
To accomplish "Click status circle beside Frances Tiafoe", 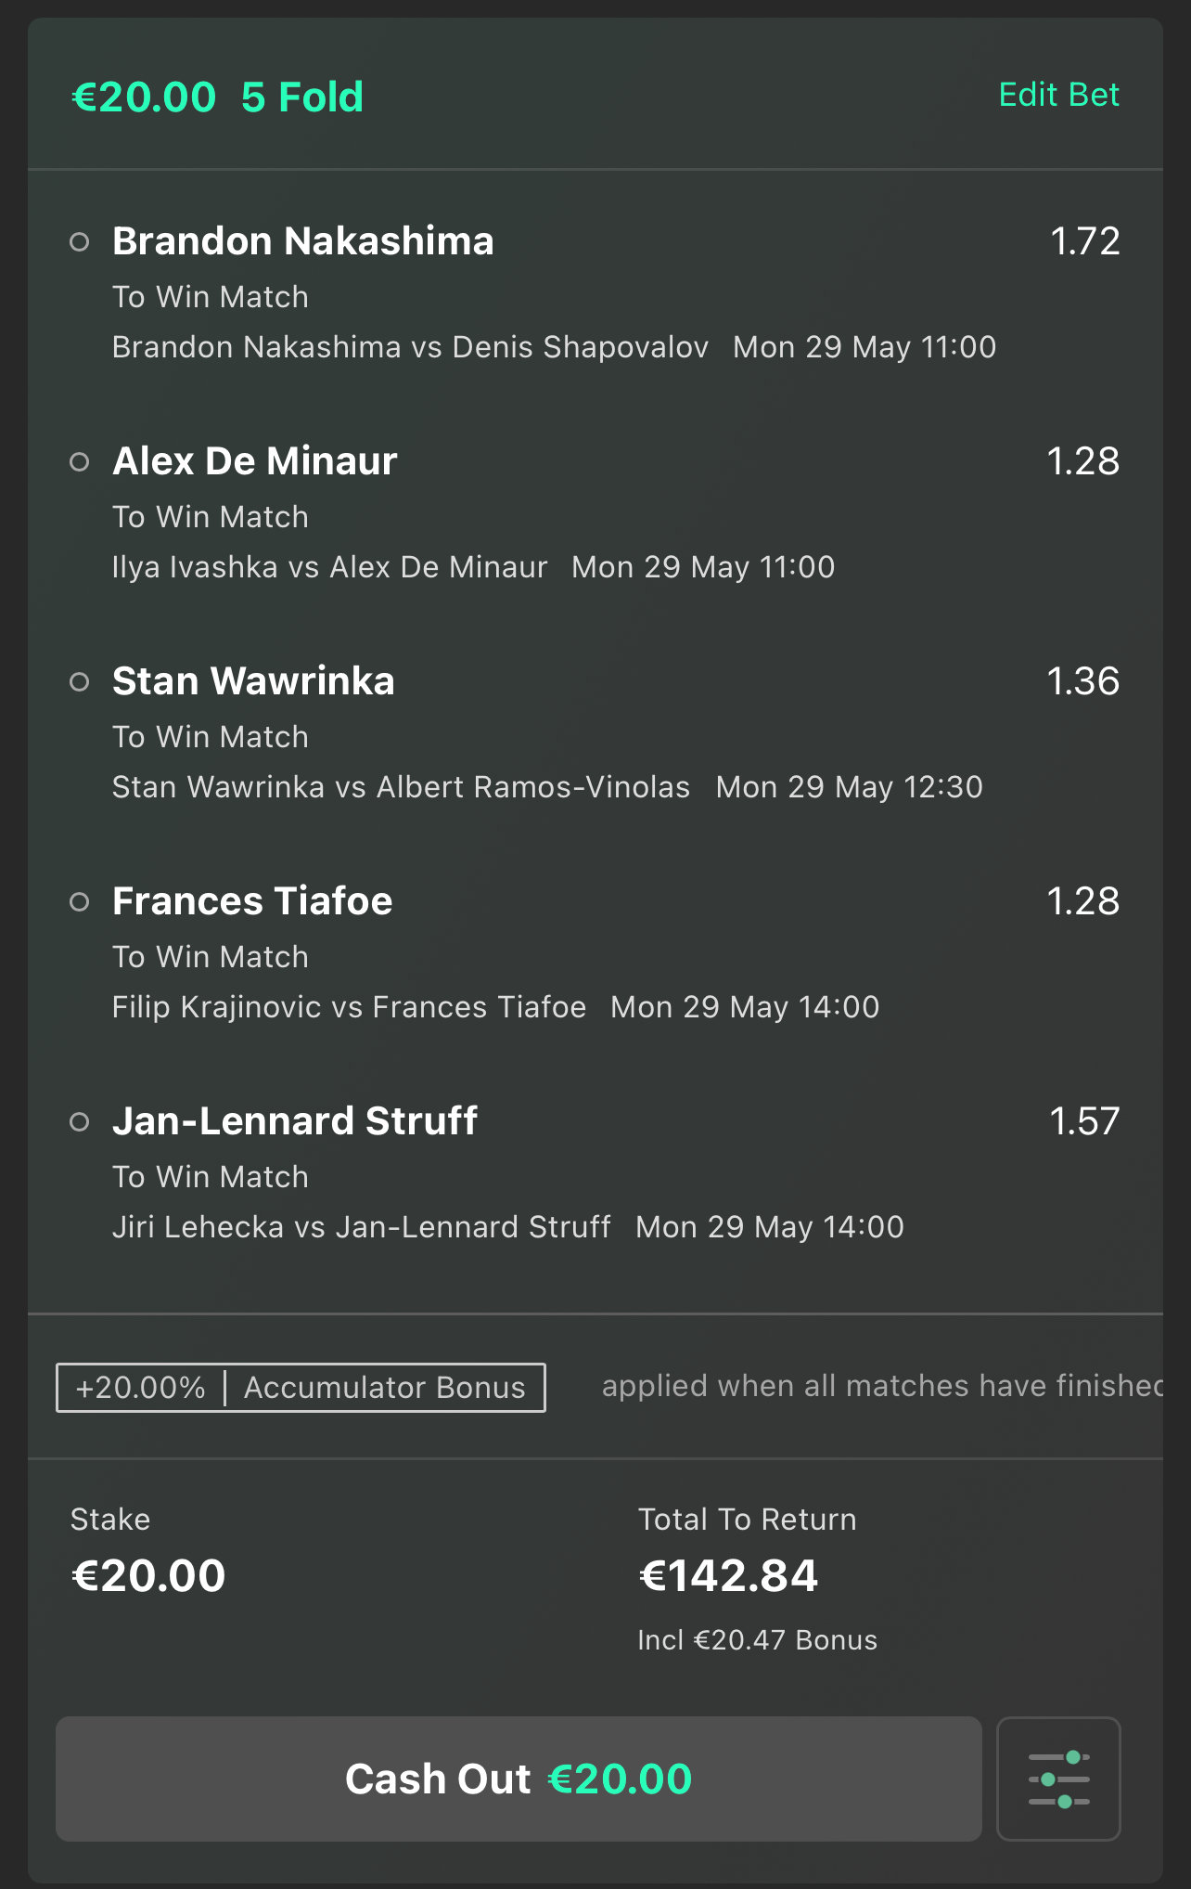I will point(80,902).
